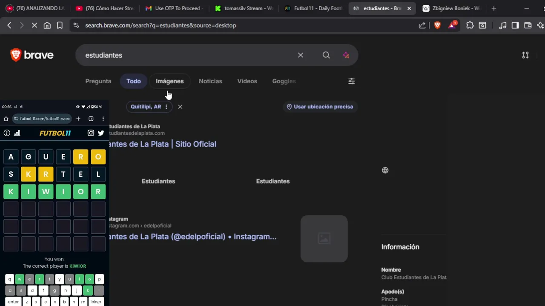Click the Instagram result thumbnail placeholder

324,238
